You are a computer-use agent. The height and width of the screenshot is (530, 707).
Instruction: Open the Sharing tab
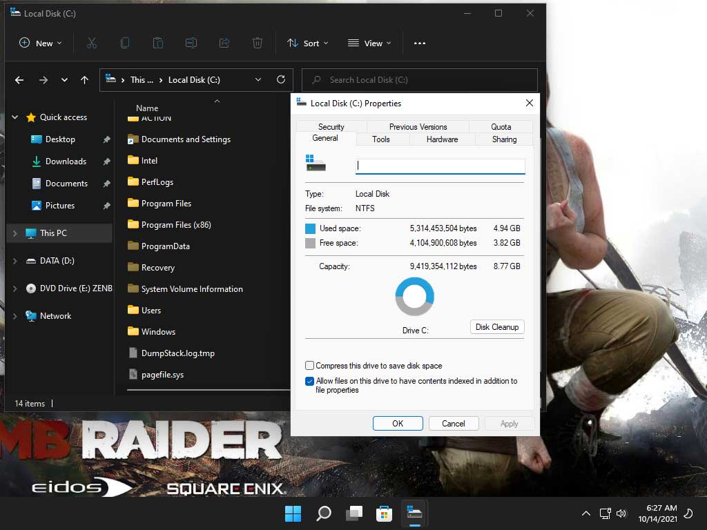pyautogui.click(x=504, y=139)
